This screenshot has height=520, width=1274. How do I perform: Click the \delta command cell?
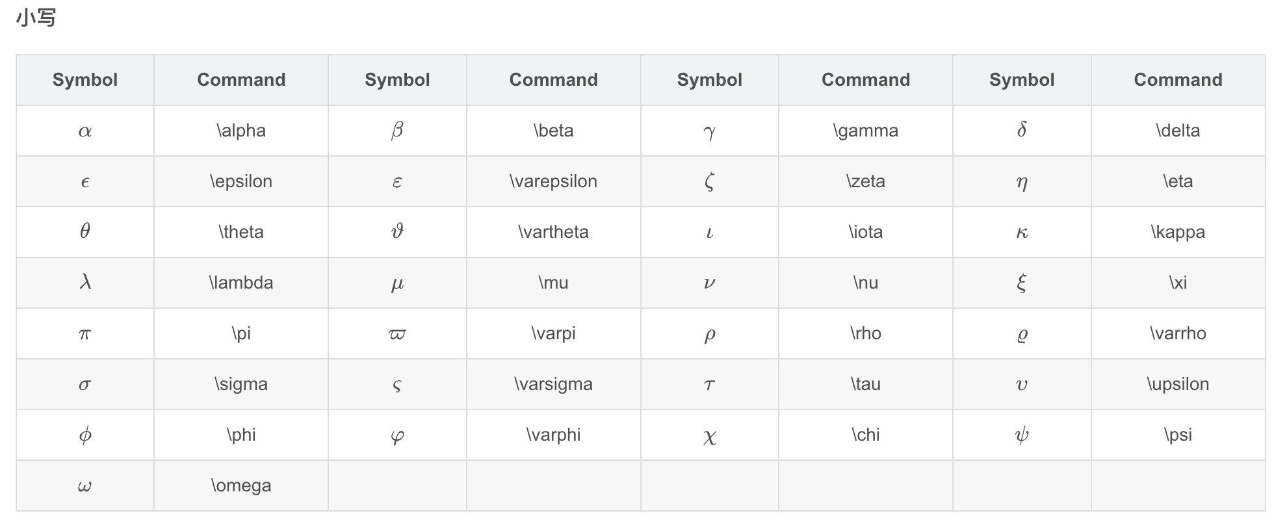1178,131
